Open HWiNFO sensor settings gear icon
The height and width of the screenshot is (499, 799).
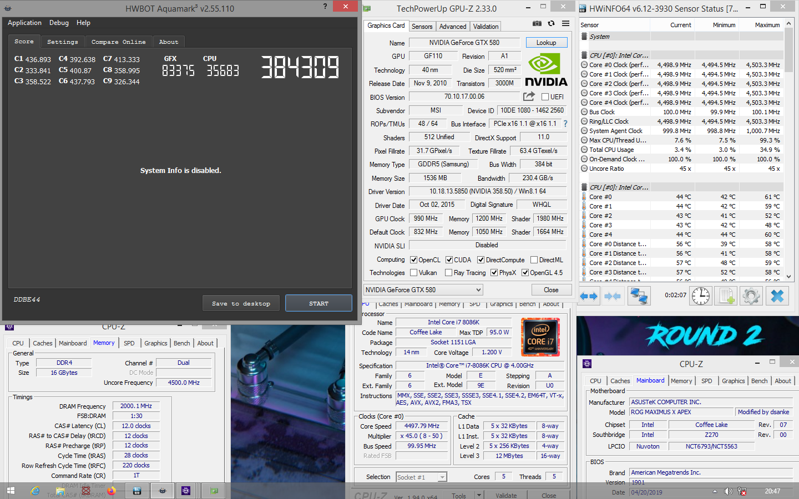pos(751,296)
